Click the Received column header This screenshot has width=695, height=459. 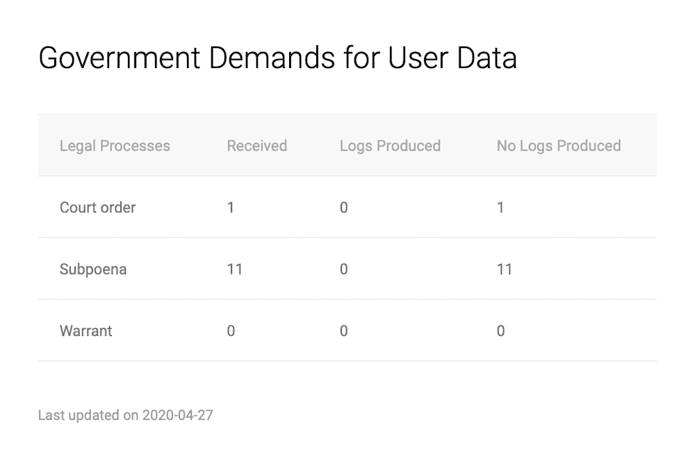click(256, 146)
